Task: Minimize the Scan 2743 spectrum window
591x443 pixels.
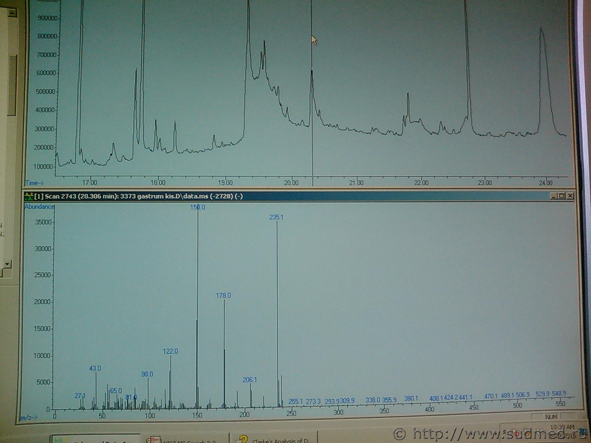Action: point(553,196)
